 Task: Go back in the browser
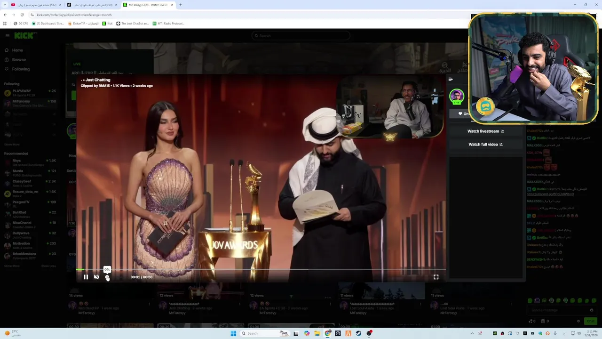point(5,15)
